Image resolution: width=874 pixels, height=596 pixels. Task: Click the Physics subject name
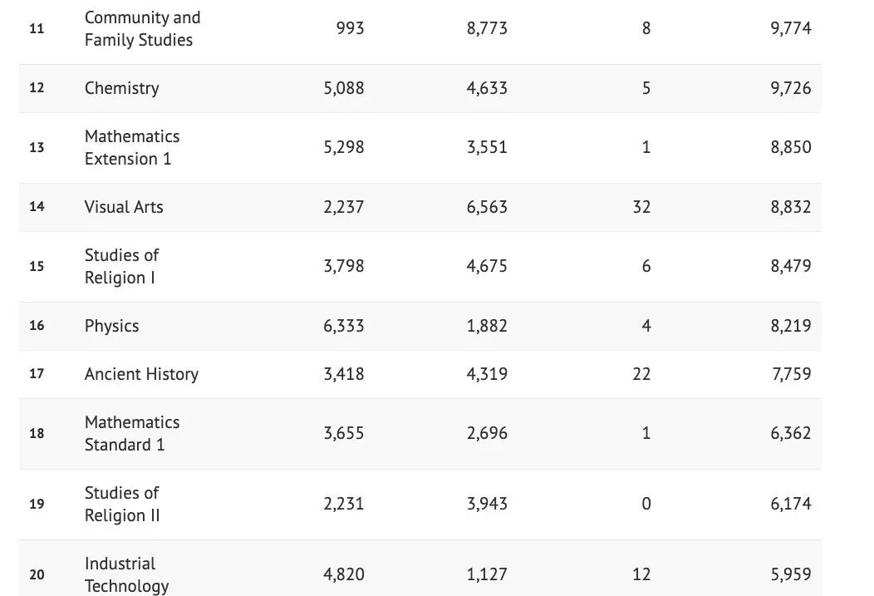click(111, 326)
